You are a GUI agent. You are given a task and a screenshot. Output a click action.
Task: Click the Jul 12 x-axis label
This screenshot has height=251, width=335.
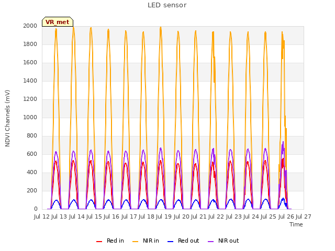(x=42, y=216)
